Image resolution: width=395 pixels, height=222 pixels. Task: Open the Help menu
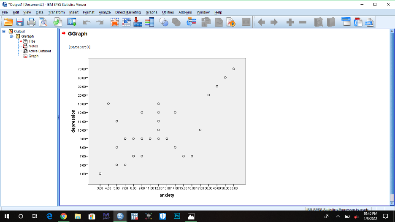coord(218,12)
